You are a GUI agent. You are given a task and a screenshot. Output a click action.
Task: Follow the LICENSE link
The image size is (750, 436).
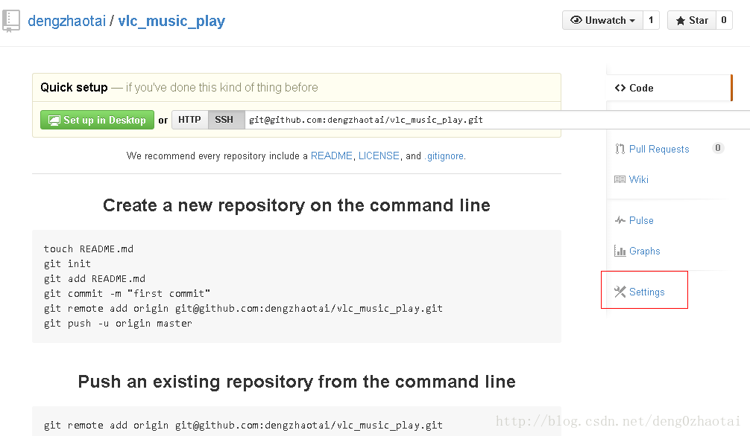[379, 156]
